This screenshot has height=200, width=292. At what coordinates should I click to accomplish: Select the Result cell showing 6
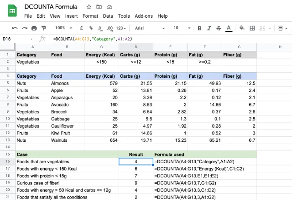point(136,169)
